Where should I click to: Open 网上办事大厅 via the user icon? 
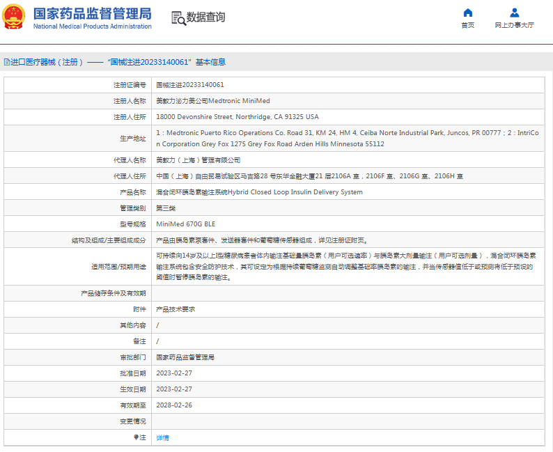click(514, 13)
